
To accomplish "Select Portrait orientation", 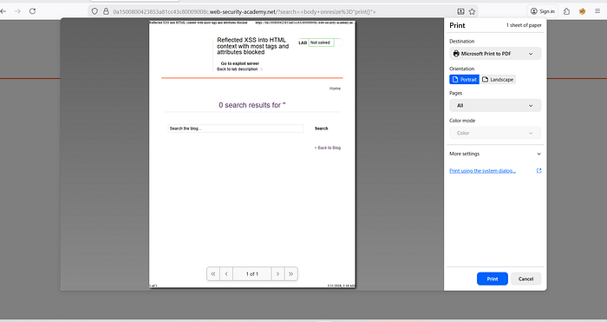I will (x=464, y=80).
